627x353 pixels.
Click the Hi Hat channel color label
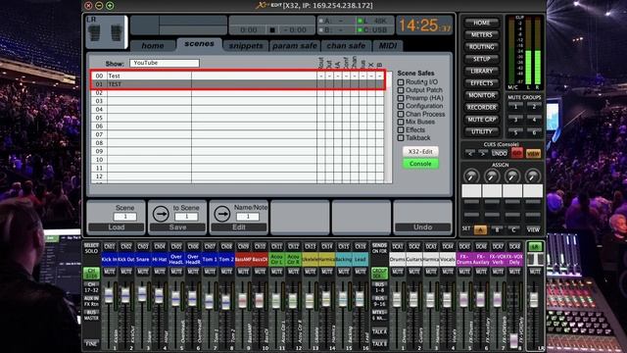coord(160,259)
